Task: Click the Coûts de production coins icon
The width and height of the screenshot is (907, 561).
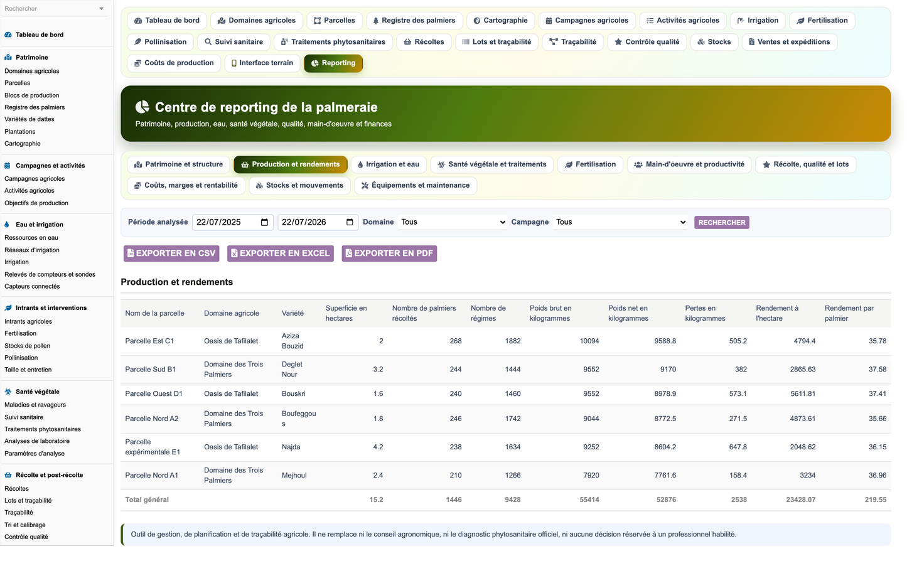Action: click(138, 63)
